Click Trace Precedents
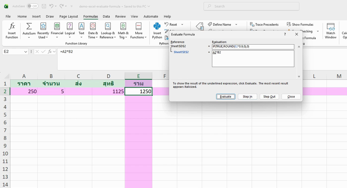This screenshot has width=347, height=188. [264, 25]
